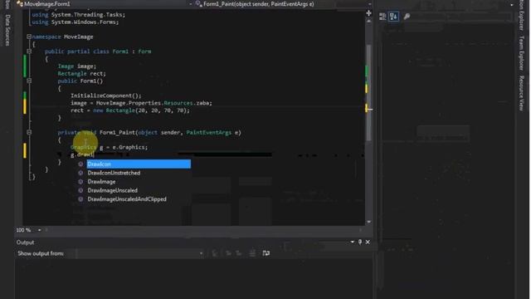Go to next message in Output
531x299 pixels.
[x=239, y=253]
